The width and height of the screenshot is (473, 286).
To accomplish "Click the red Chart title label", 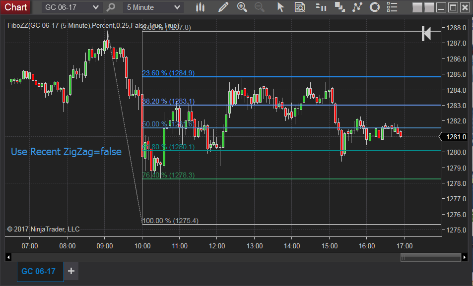I will (x=16, y=7).
